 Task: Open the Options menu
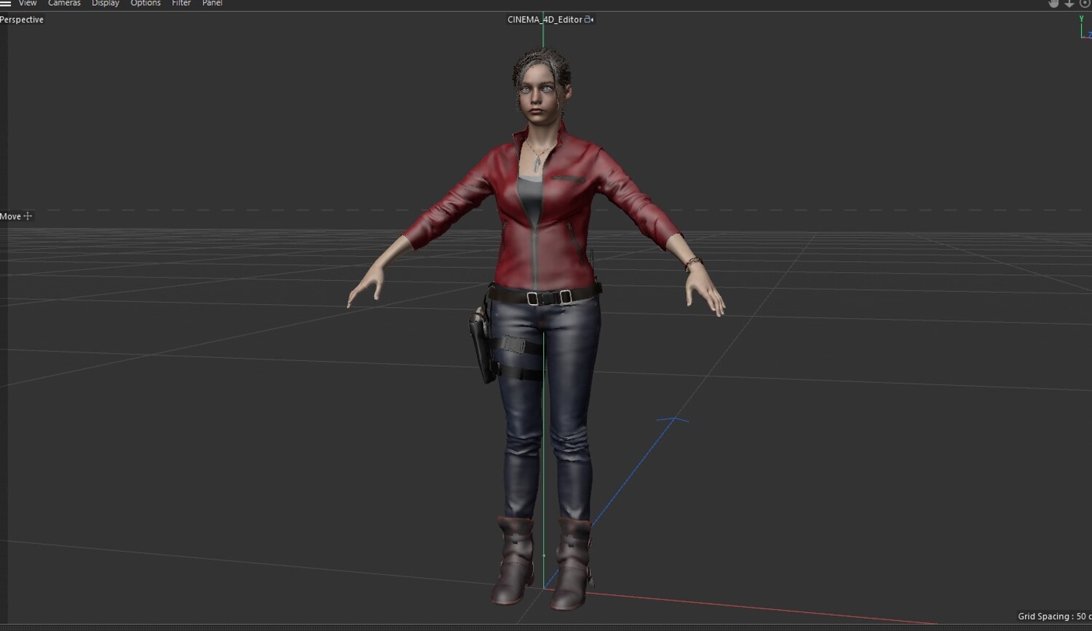click(146, 4)
